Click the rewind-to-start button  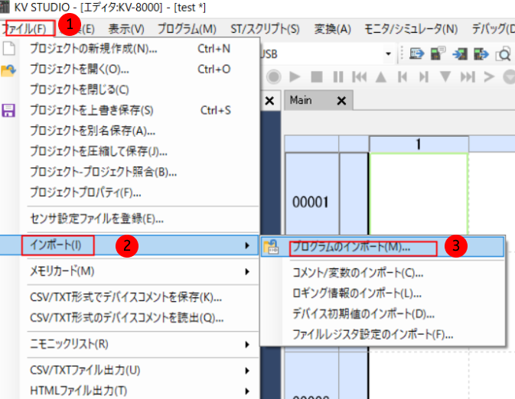pos(360,76)
